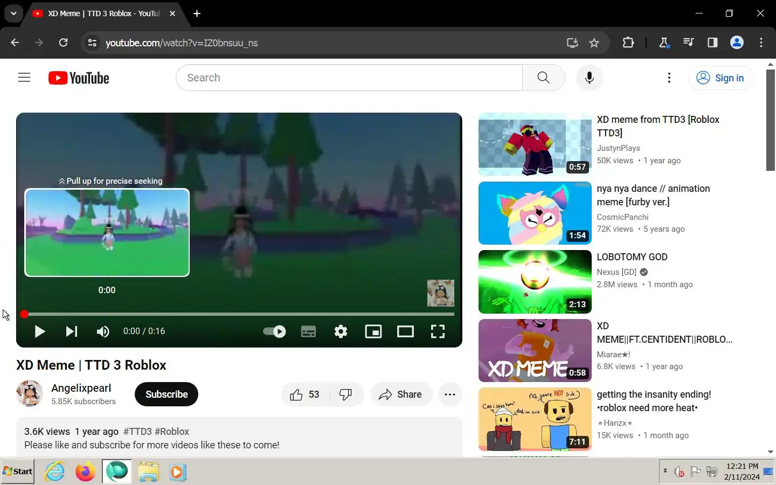776x485 pixels.
Task: Click the channel watermark in player
Action: tap(440, 293)
